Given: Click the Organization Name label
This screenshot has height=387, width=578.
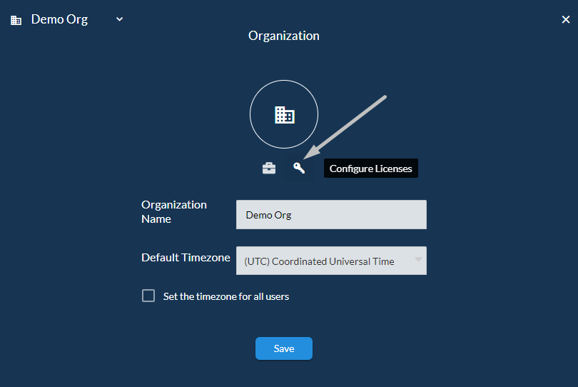Looking at the screenshot, I should [x=174, y=212].
